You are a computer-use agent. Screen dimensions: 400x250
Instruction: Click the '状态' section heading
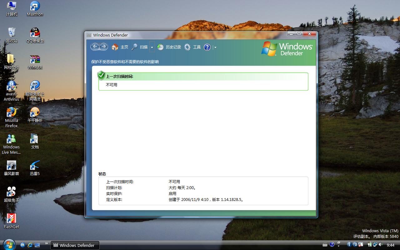[x=102, y=174]
